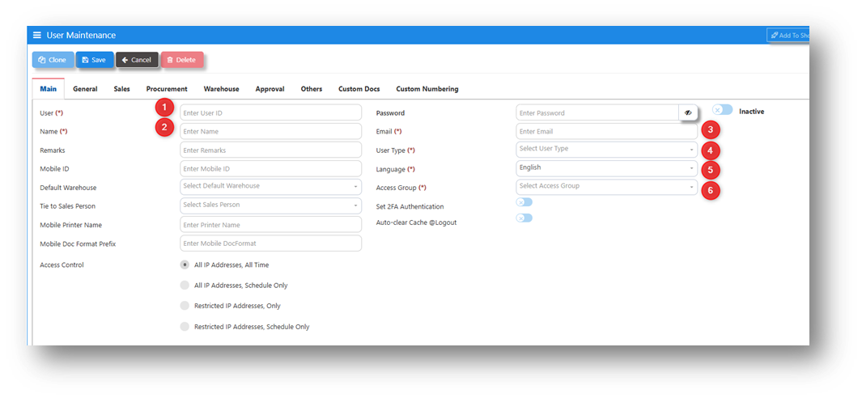Toggle the Inactive switch
The image size is (862, 398).
pos(722,110)
